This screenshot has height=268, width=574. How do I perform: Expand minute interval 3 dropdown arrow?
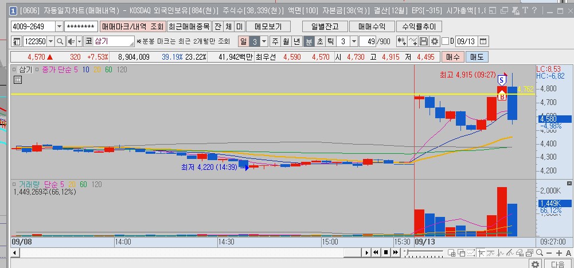click(x=354, y=41)
